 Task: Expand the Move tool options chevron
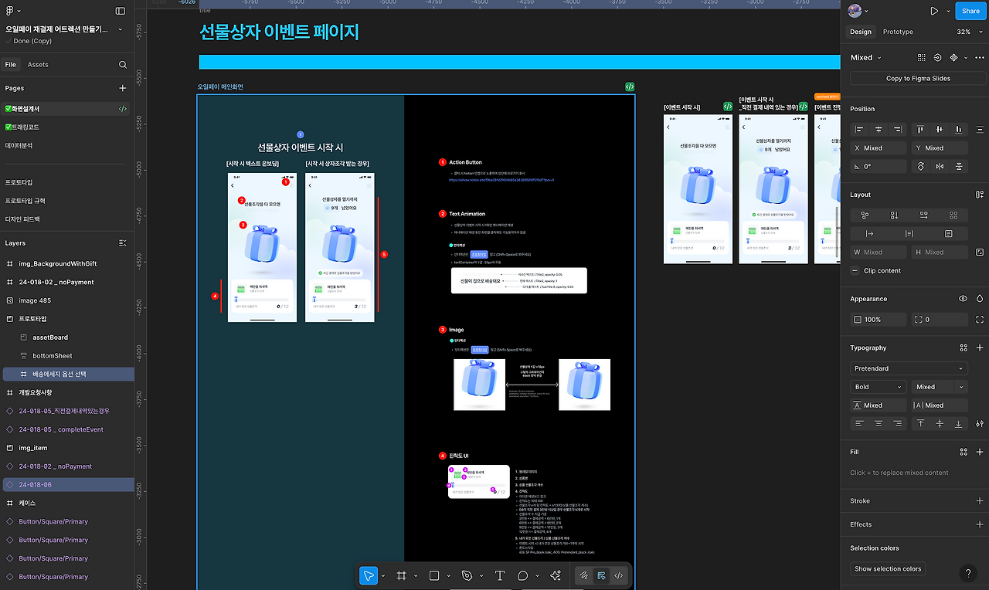pos(383,575)
